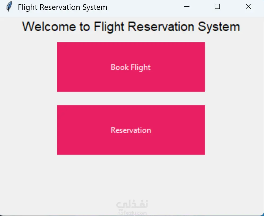Image resolution: width=264 pixels, height=216 pixels.
Task: Click empty title bar space left of minimize
Action: pyautogui.click(x=146, y=7)
